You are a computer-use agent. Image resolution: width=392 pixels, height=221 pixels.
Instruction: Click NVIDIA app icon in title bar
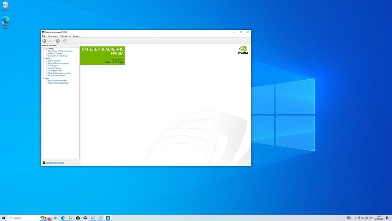43,32
